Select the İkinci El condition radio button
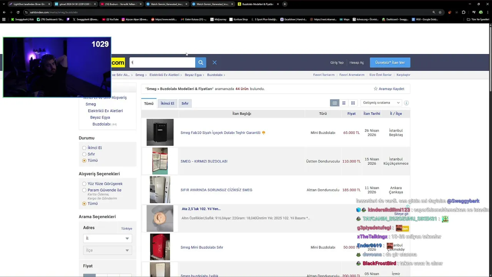Image resolution: width=492 pixels, height=277 pixels. 84,148
